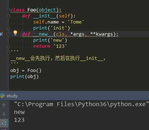Image resolution: width=149 pixels, height=130 pixels.
Task: Click the override gutter icon left of def __new__
Action: (1, 34)
